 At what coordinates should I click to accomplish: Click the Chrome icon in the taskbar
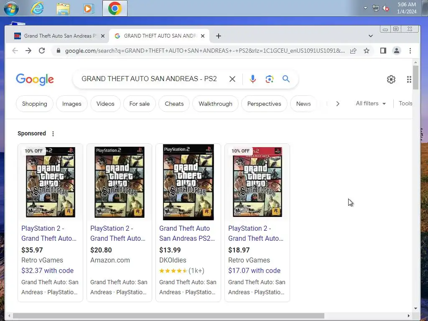point(115,8)
